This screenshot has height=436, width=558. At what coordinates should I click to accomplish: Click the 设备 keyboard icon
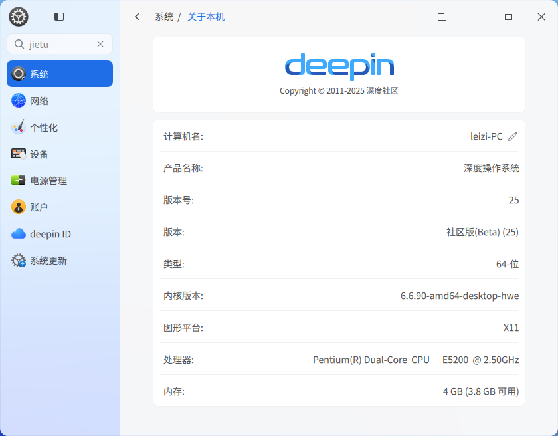click(19, 154)
